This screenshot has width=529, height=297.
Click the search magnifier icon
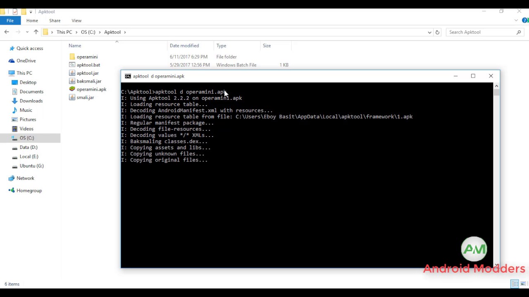519,32
